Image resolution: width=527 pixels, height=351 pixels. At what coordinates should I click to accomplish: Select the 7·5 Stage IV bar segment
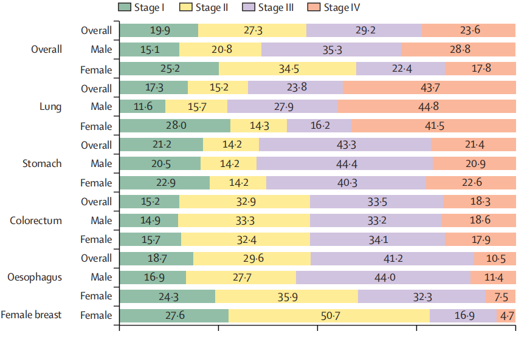[501, 296]
